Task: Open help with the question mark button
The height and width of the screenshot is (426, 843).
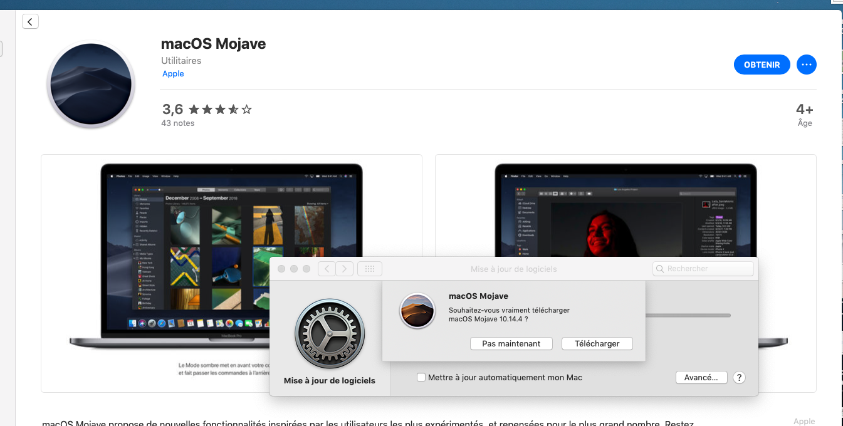Action: pos(739,377)
